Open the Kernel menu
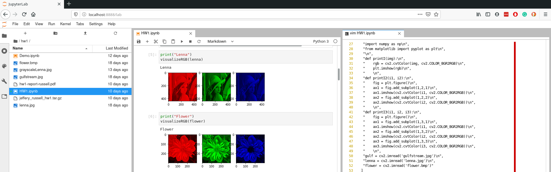This screenshot has height=172, width=551. click(x=65, y=24)
